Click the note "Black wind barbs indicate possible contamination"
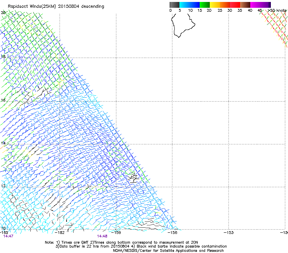This screenshot has height=253, width=288. (182, 246)
